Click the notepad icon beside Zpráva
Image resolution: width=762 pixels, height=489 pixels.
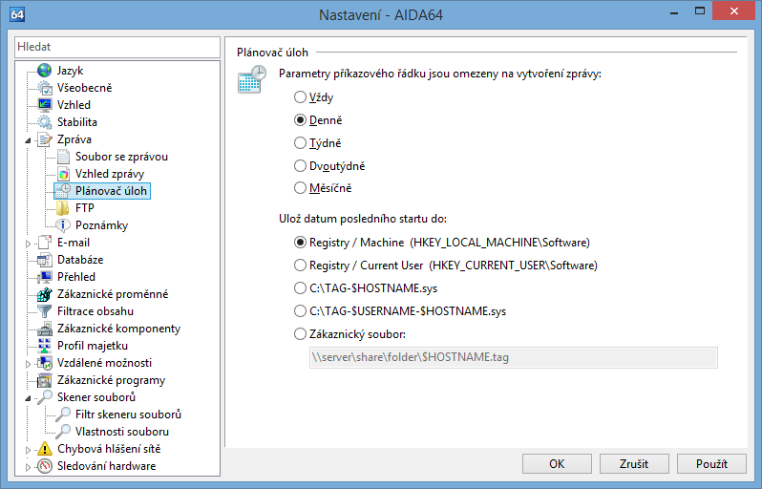pos(45,139)
